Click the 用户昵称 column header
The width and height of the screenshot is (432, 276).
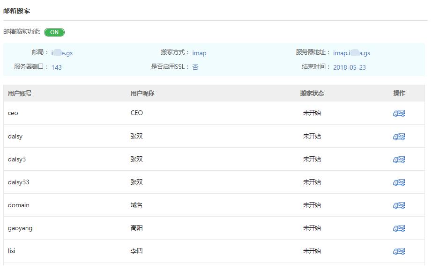[142, 93]
